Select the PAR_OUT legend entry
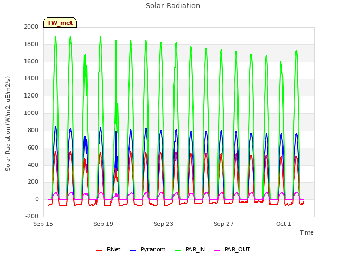The width and height of the screenshot is (347, 260). [x=232, y=249]
